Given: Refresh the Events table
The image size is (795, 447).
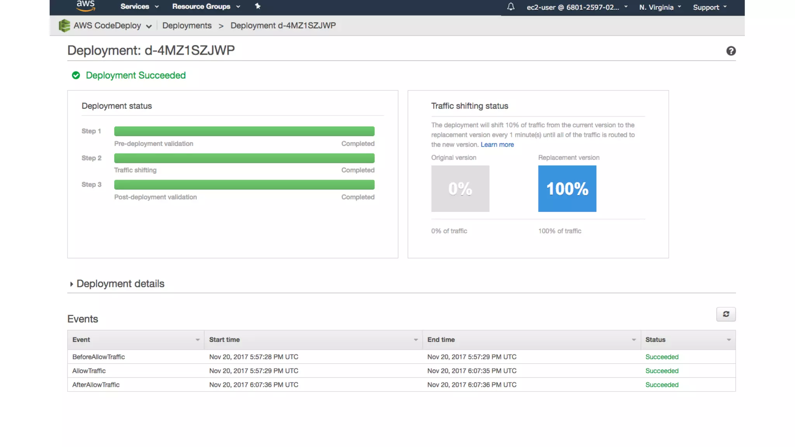Looking at the screenshot, I should coord(726,314).
